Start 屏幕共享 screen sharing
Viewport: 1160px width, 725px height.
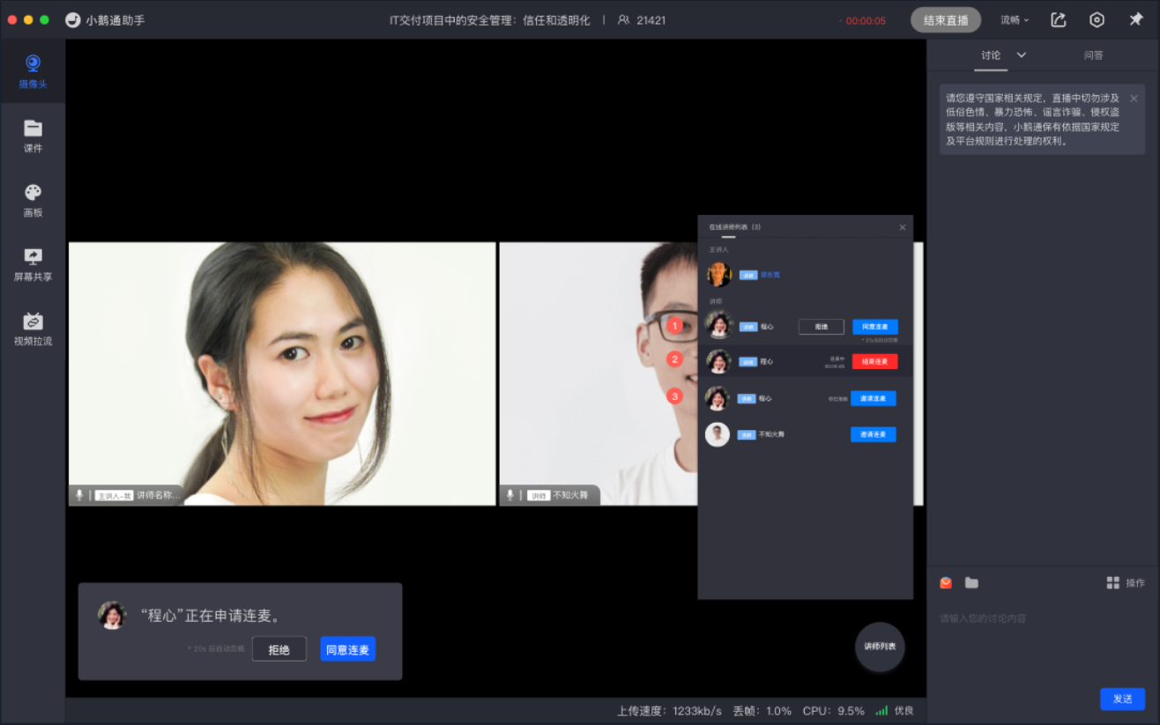click(x=33, y=263)
